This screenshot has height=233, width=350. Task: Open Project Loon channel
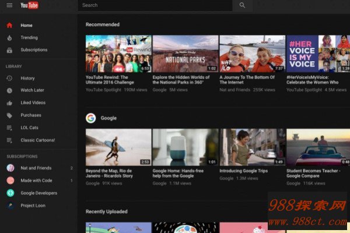coord(33,206)
